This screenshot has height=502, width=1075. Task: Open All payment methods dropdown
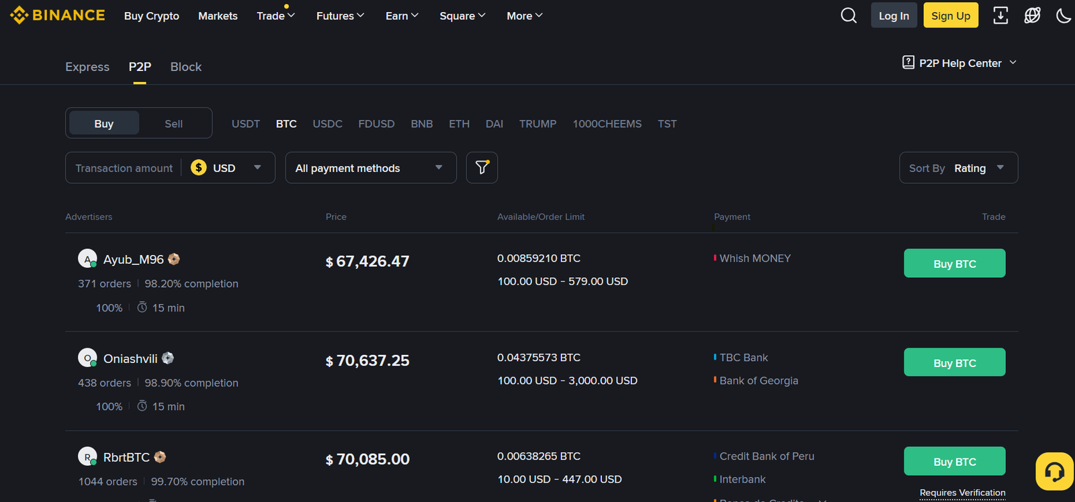pos(371,168)
